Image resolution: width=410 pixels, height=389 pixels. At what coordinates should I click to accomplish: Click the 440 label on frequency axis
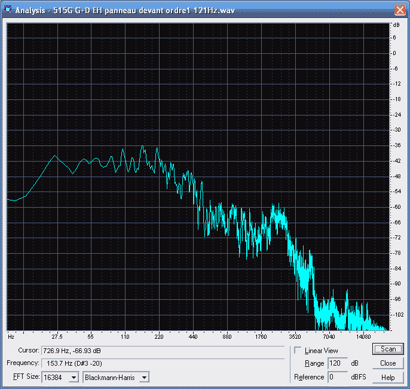193,337
